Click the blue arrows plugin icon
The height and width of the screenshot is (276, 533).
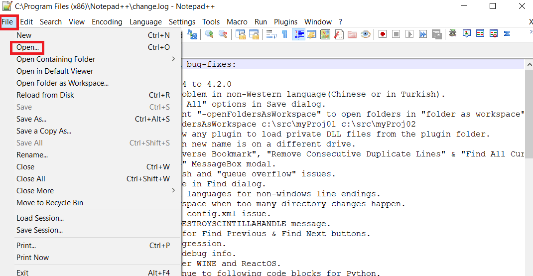[507, 33]
